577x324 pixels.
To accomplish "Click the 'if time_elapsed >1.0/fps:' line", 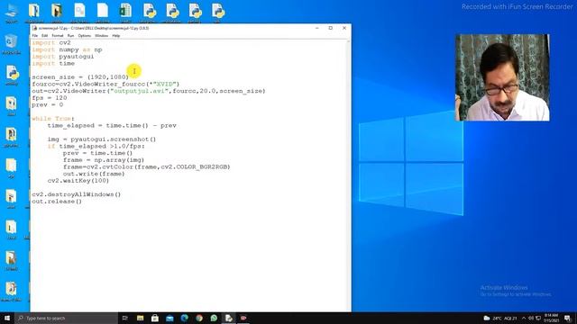I will coord(96,146).
